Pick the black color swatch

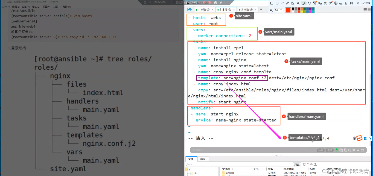[293, 9]
